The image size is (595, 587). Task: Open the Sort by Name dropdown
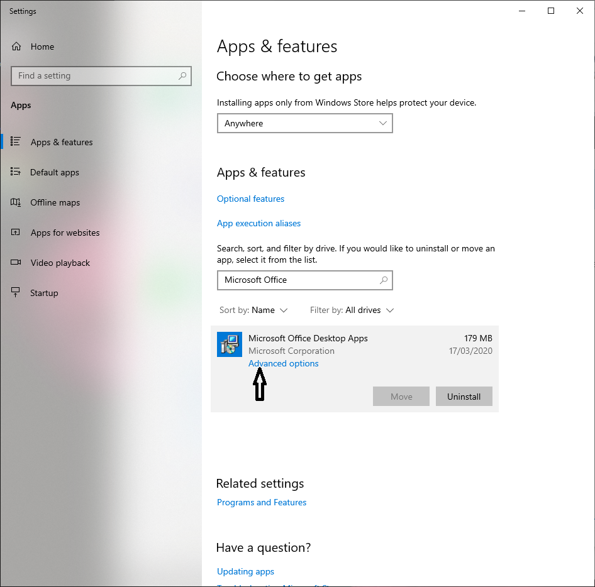(253, 310)
